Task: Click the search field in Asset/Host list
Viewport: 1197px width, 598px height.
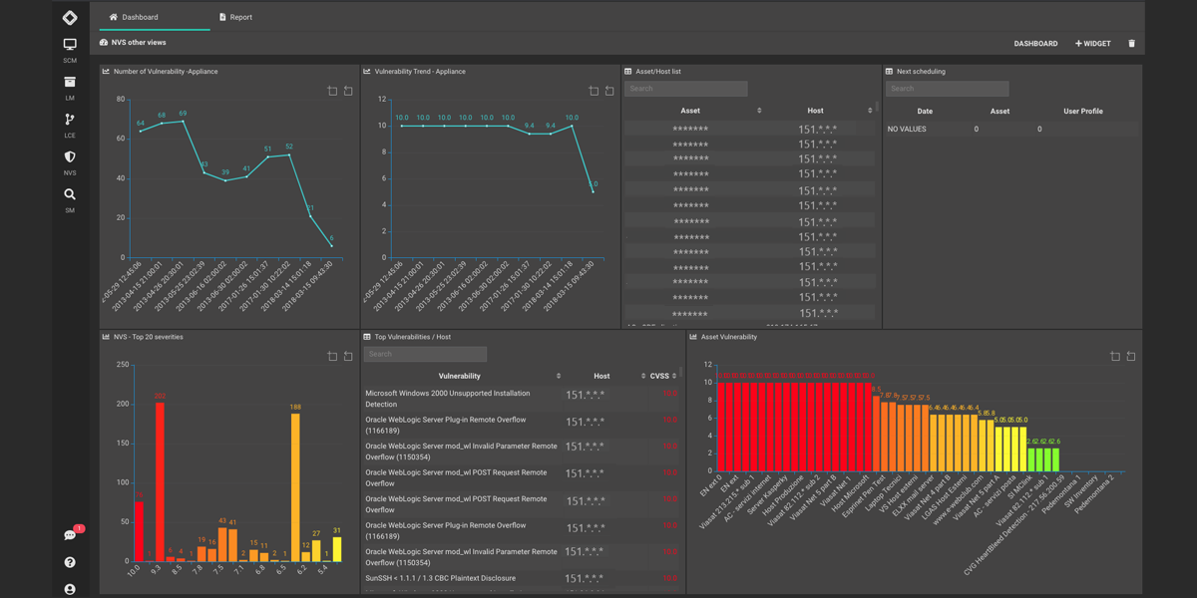Action: pos(685,89)
